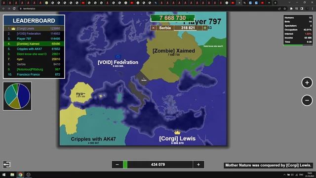This screenshot has height=178, width=316.
Task: Open File Explorer from the taskbar
Action: pos(12,175)
